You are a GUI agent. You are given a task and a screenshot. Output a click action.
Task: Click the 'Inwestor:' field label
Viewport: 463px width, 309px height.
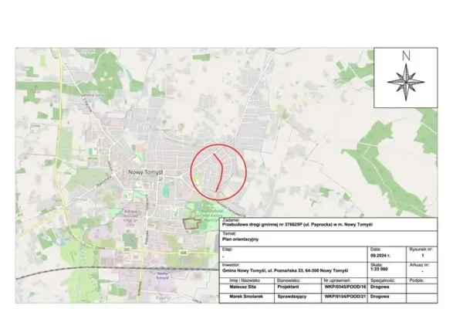pos(231,265)
